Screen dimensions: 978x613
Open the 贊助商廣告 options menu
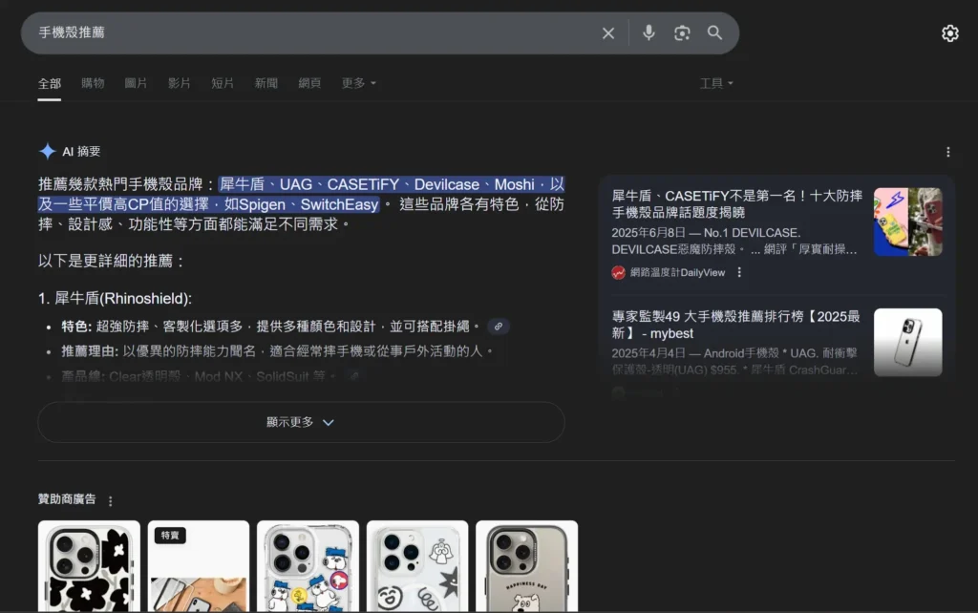click(112, 499)
